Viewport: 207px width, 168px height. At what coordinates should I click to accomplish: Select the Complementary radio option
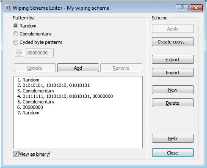tap(16, 34)
